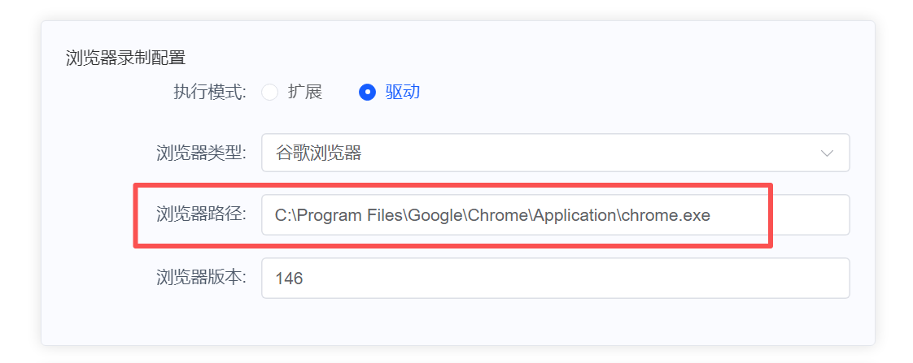The image size is (913, 363).
Task: Click the 浏览器版本 label
Action: (200, 278)
